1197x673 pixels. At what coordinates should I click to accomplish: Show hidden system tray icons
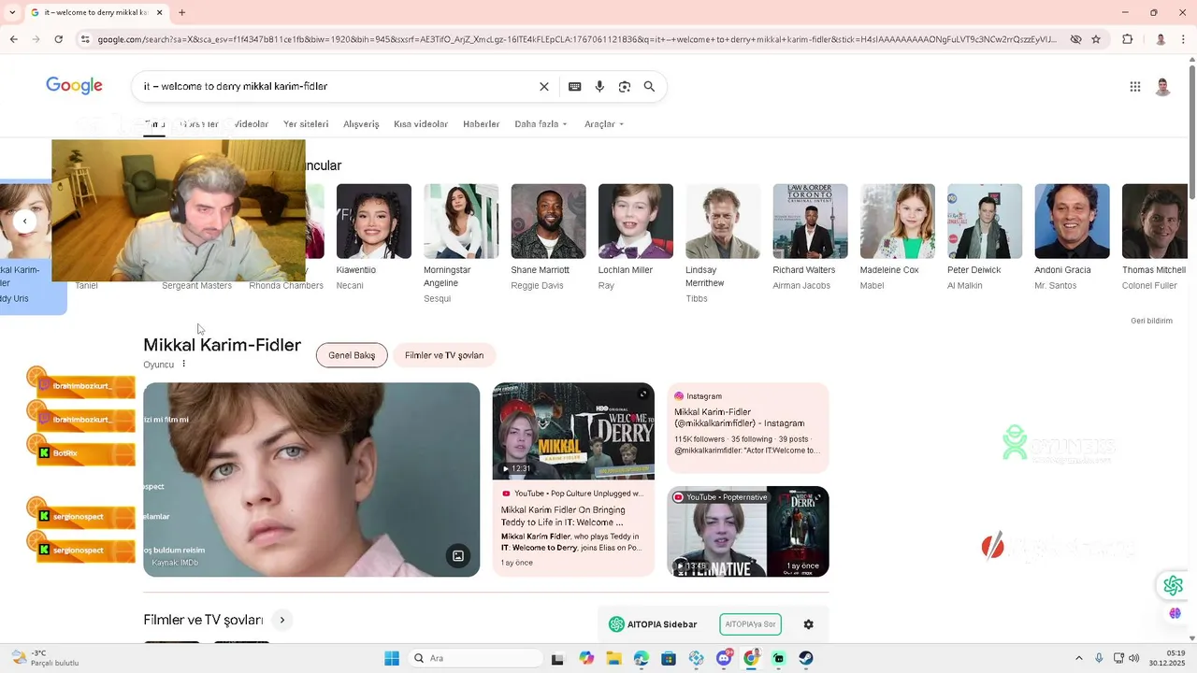[x=1078, y=658]
